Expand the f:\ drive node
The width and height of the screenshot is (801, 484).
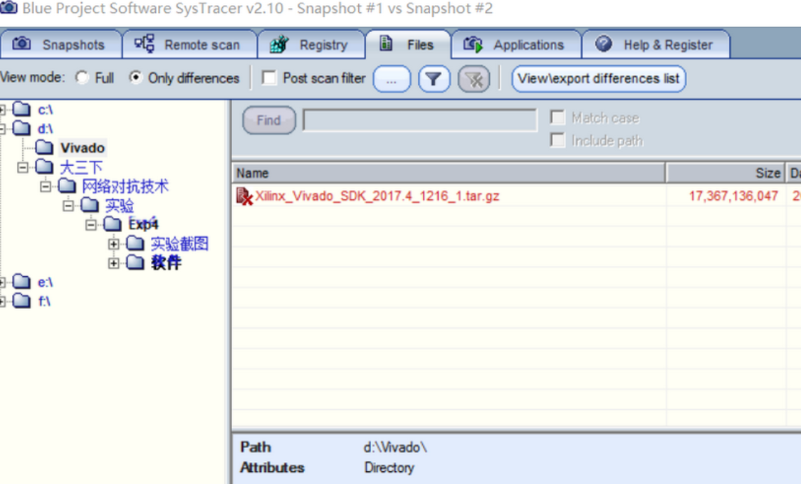tap(2, 301)
